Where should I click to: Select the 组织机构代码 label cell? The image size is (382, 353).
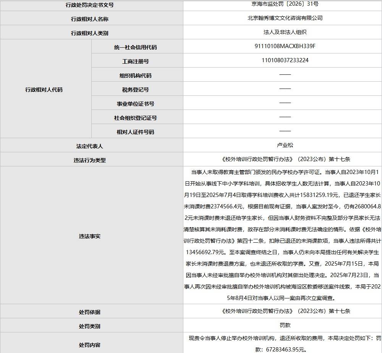(x=135, y=76)
